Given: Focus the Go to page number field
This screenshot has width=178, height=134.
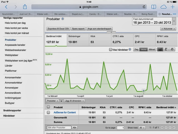Looking at the screenshot, I should 120,128.
